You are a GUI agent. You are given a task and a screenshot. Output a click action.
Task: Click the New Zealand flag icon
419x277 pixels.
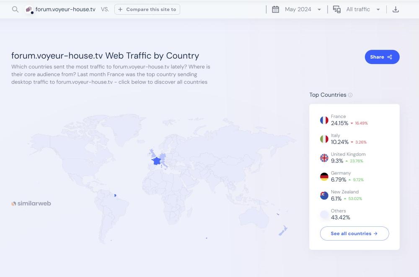point(324,195)
